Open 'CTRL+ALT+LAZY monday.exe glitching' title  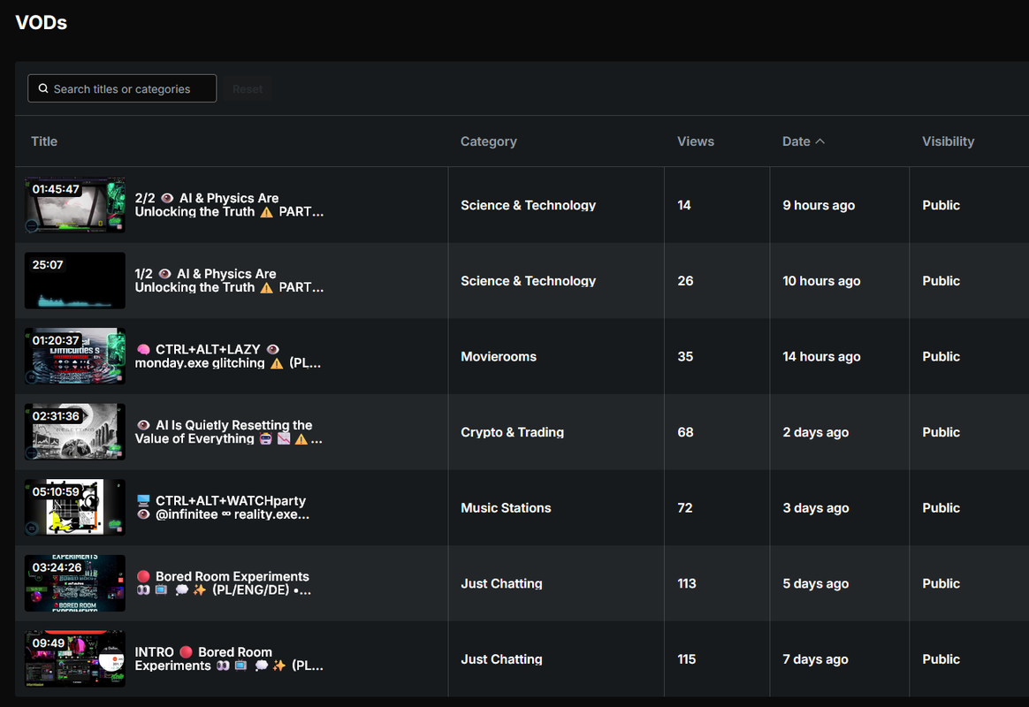[x=228, y=356]
